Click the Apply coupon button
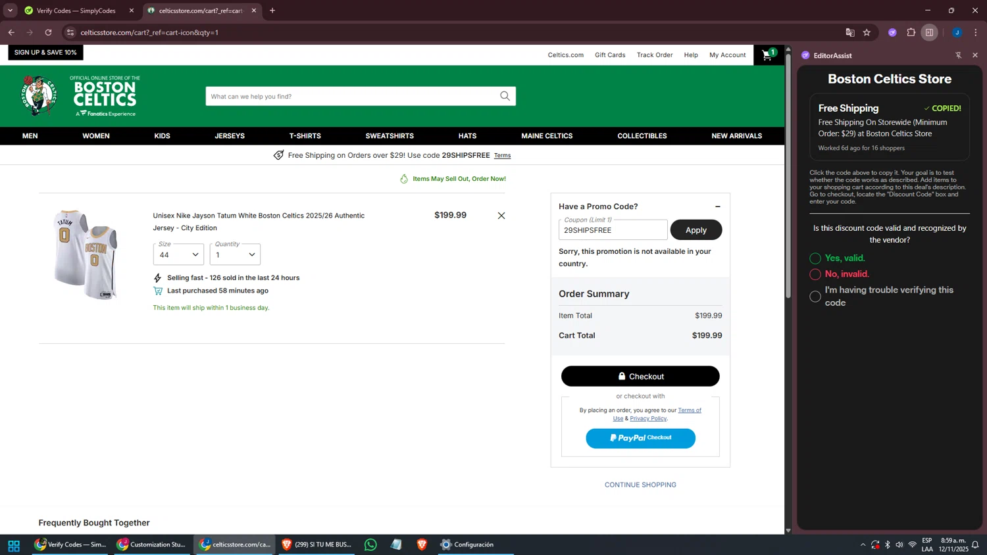The width and height of the screenshot is (987, 555). click(696, 229)
